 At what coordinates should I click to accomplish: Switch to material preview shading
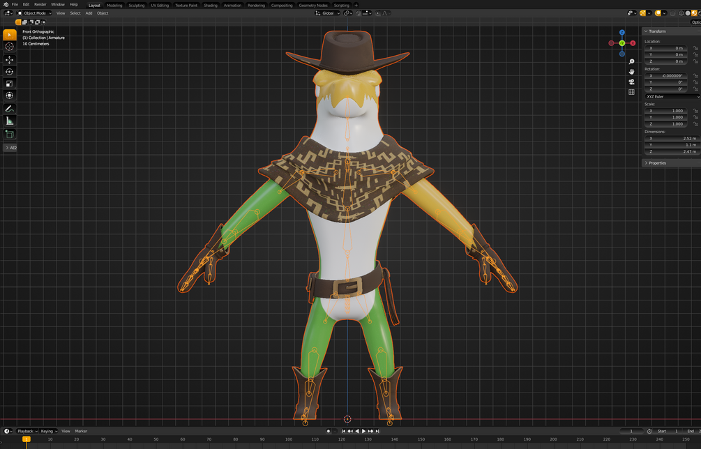point(694,13)
